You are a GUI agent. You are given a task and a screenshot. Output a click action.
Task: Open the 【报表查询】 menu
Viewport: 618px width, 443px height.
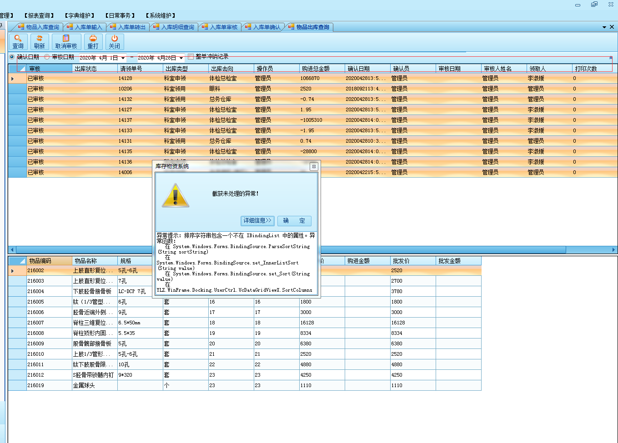click(x=39, y=15)
